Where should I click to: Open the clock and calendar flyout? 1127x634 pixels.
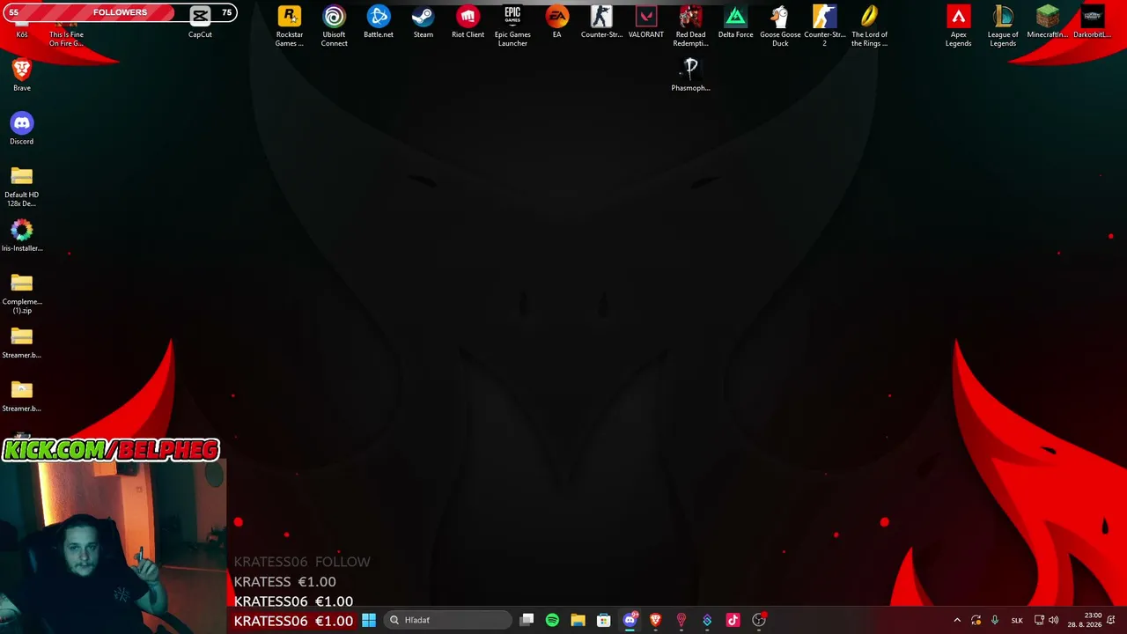(1085, 620)
